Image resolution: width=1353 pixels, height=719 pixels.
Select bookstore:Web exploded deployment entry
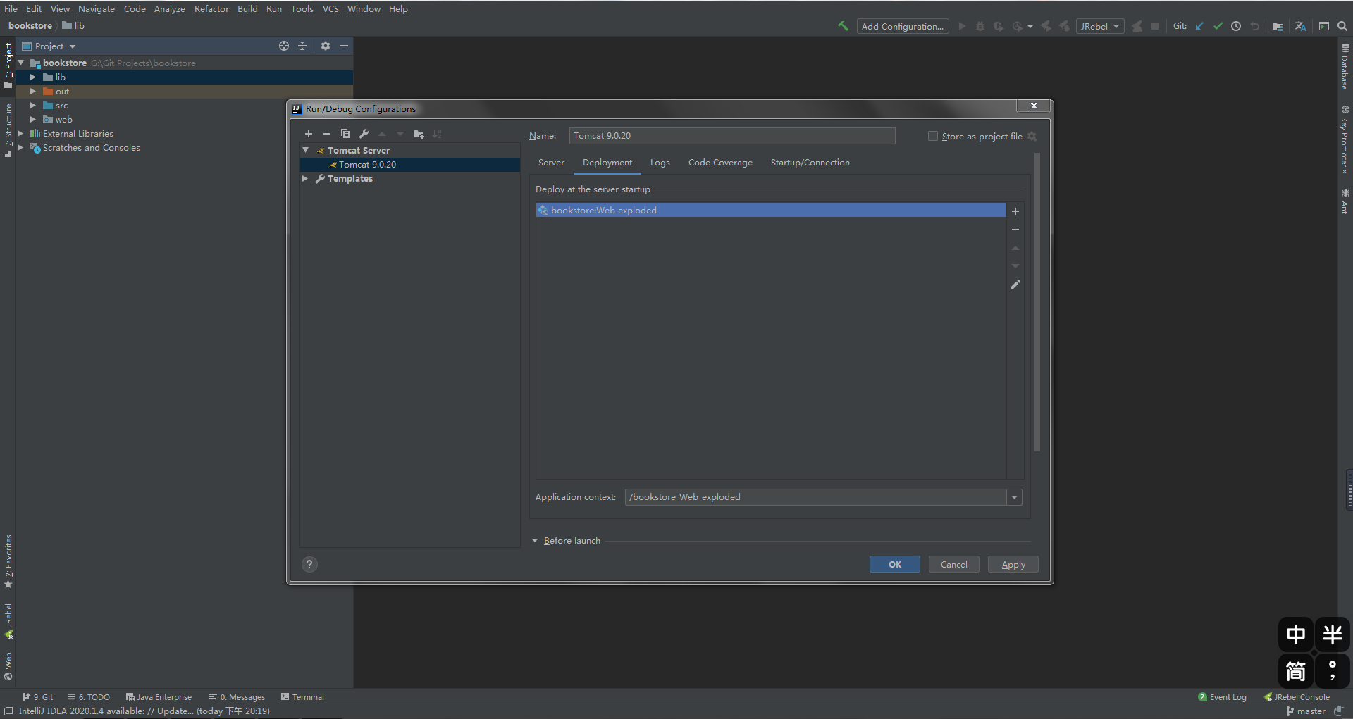click(x=771, y=211)
